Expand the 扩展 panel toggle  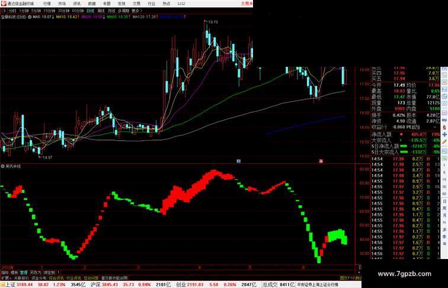[x=6, y=278]
